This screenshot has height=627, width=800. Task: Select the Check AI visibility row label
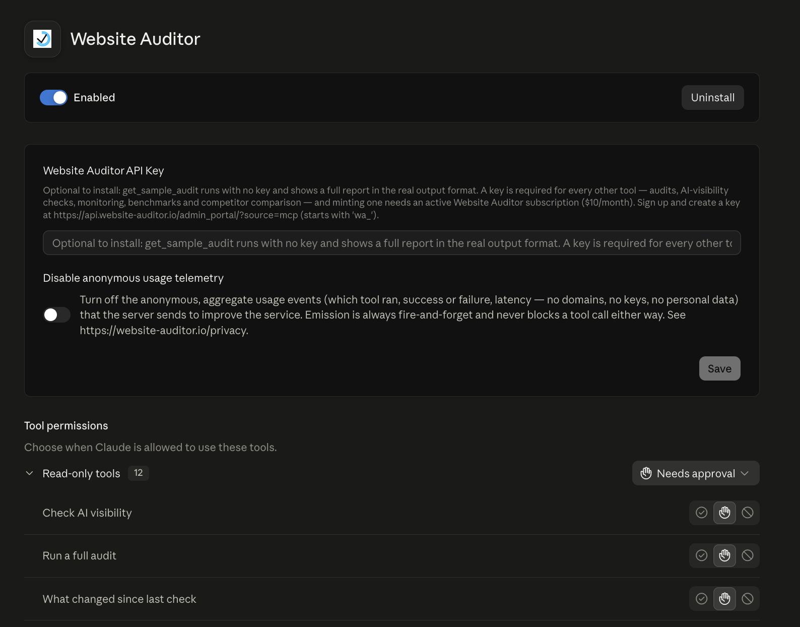[87, 513]
